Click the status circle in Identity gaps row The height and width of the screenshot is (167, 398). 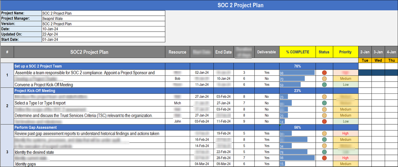tap(324, 164)
